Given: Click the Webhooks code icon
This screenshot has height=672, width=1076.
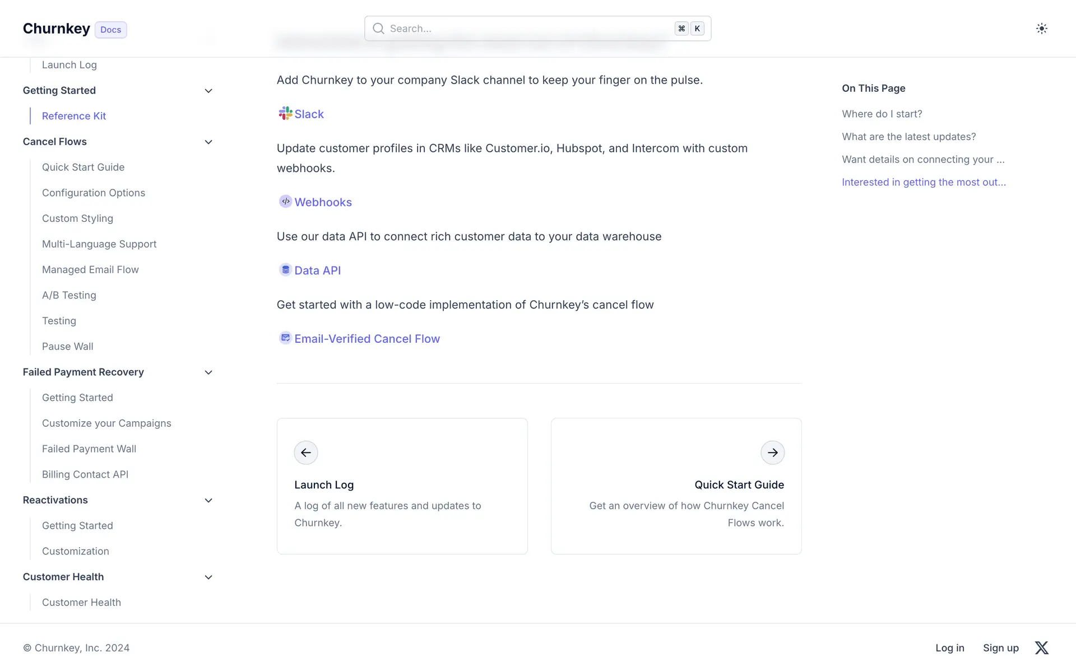Looking at the screenshot, I should pos(285,202).
